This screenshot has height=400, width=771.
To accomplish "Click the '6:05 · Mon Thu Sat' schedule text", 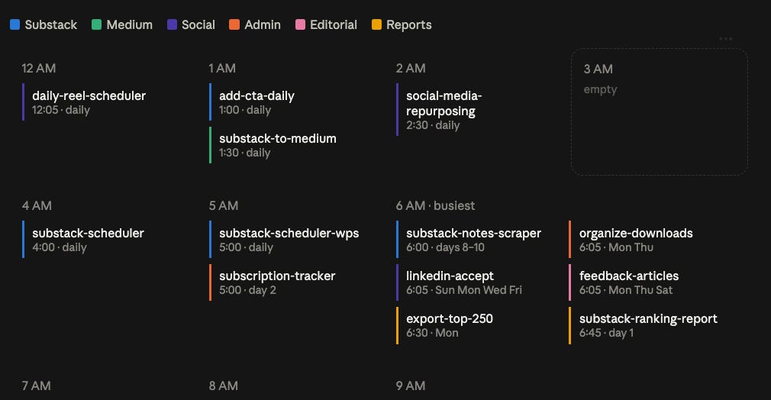I will tap(626, 290).
